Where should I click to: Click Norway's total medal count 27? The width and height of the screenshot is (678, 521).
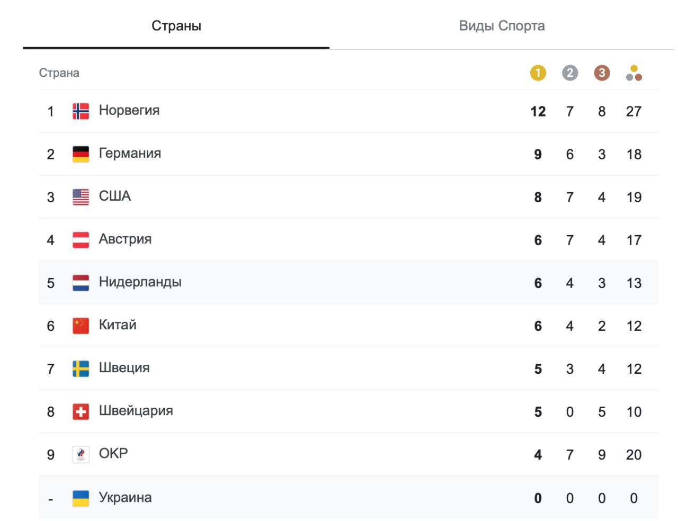[634, 112]
